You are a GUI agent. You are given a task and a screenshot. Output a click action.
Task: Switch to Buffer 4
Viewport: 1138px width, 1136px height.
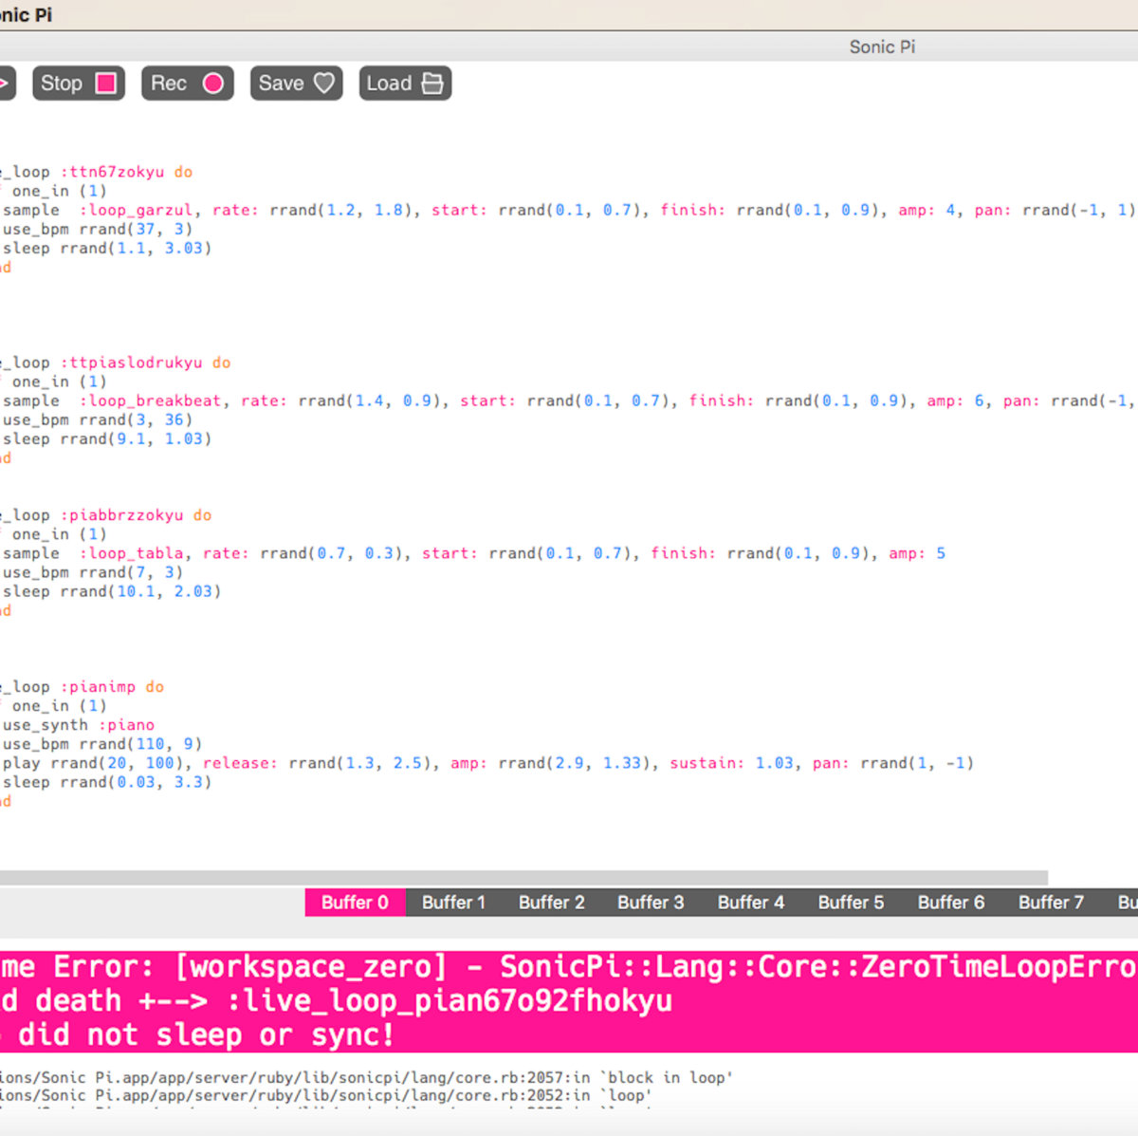pyautogui.click(x=750, y=903)
